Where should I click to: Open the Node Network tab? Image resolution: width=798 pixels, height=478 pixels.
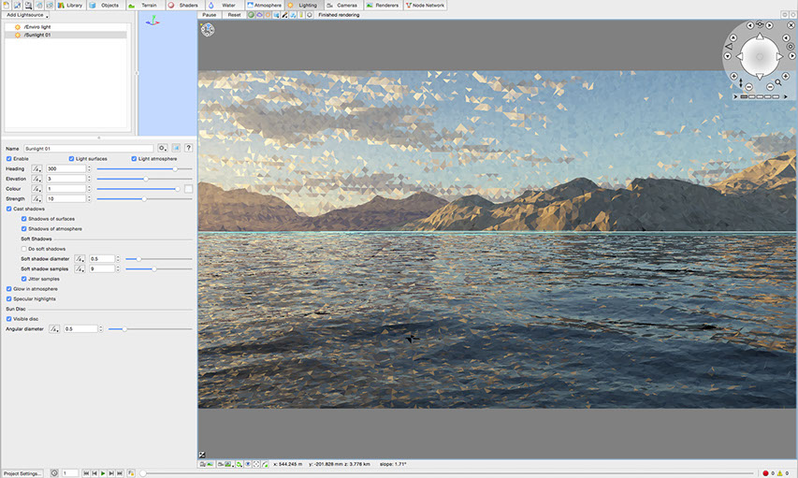tap(424, 6)
